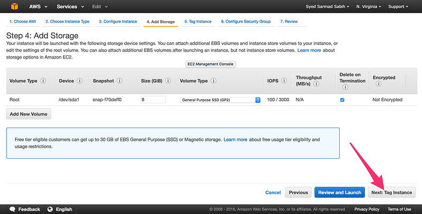Viewport: 422px width, 214px height.
Task: Open Learn more link about free tier
Action: (235, 140)
